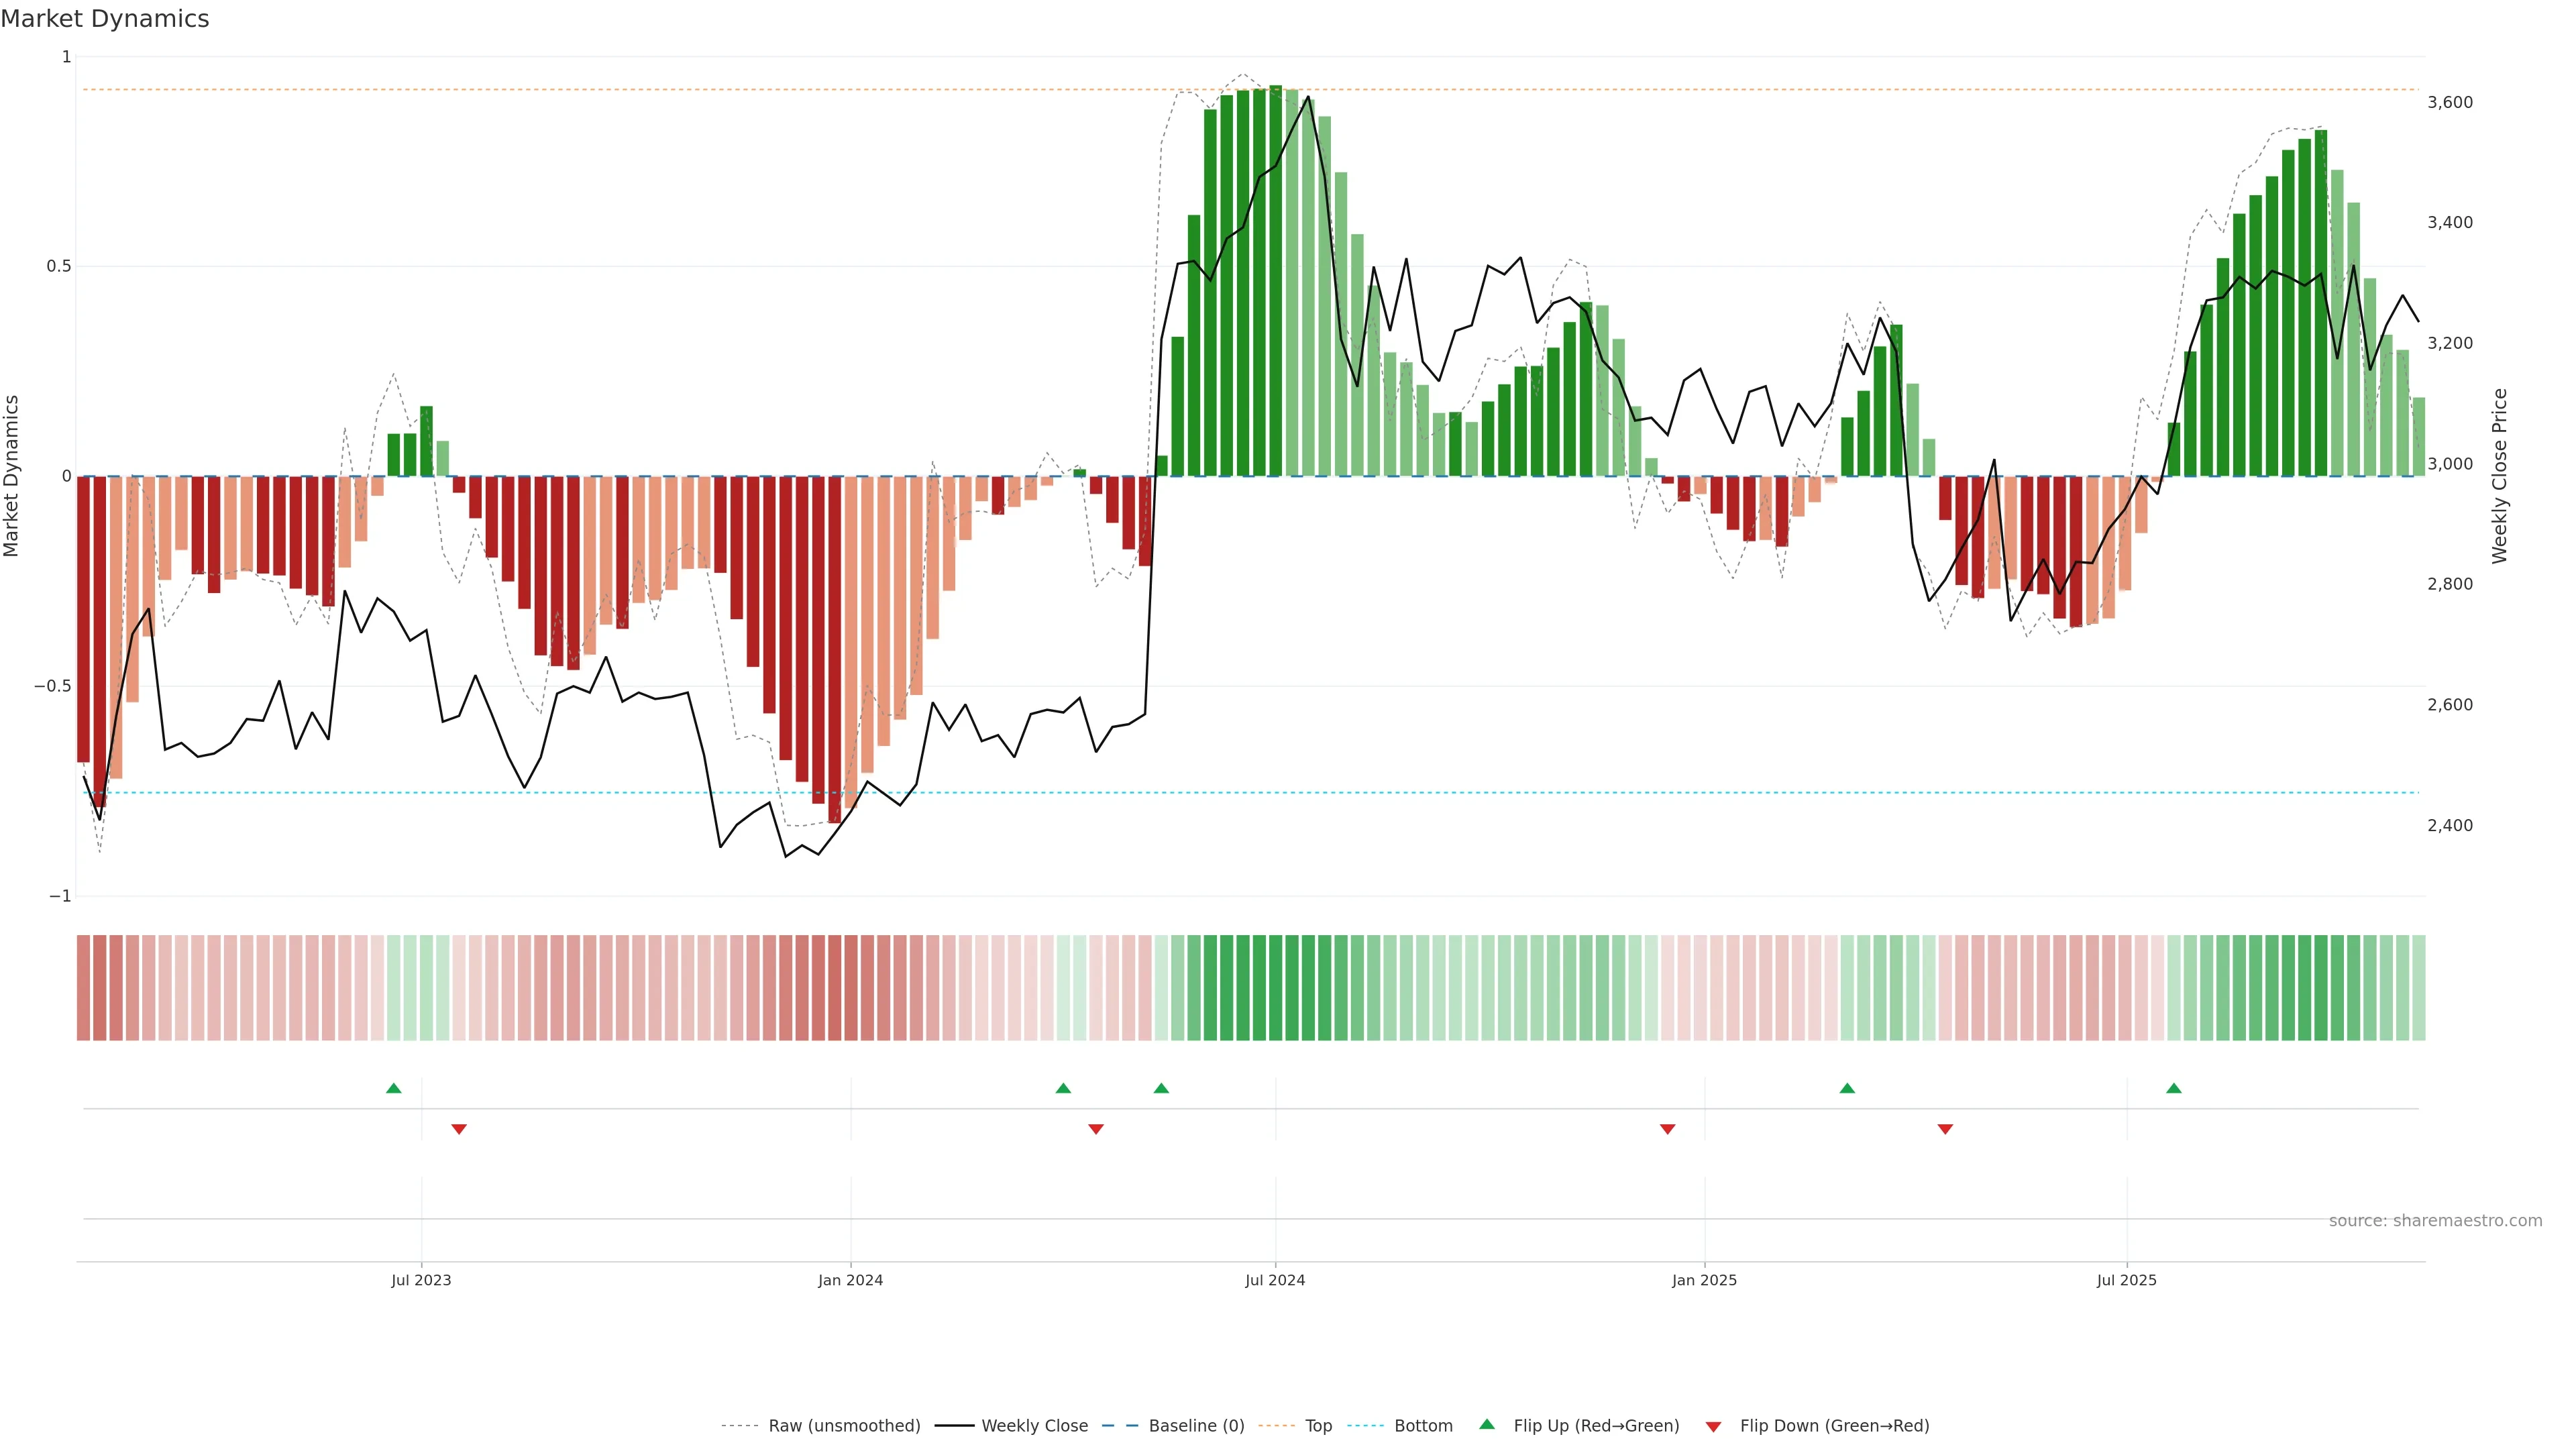Viewport: 2576px width, 1449px height.
Task: Hide the Top threshold legend item
Action: pyautogui.click(x=1318, y=1426)
